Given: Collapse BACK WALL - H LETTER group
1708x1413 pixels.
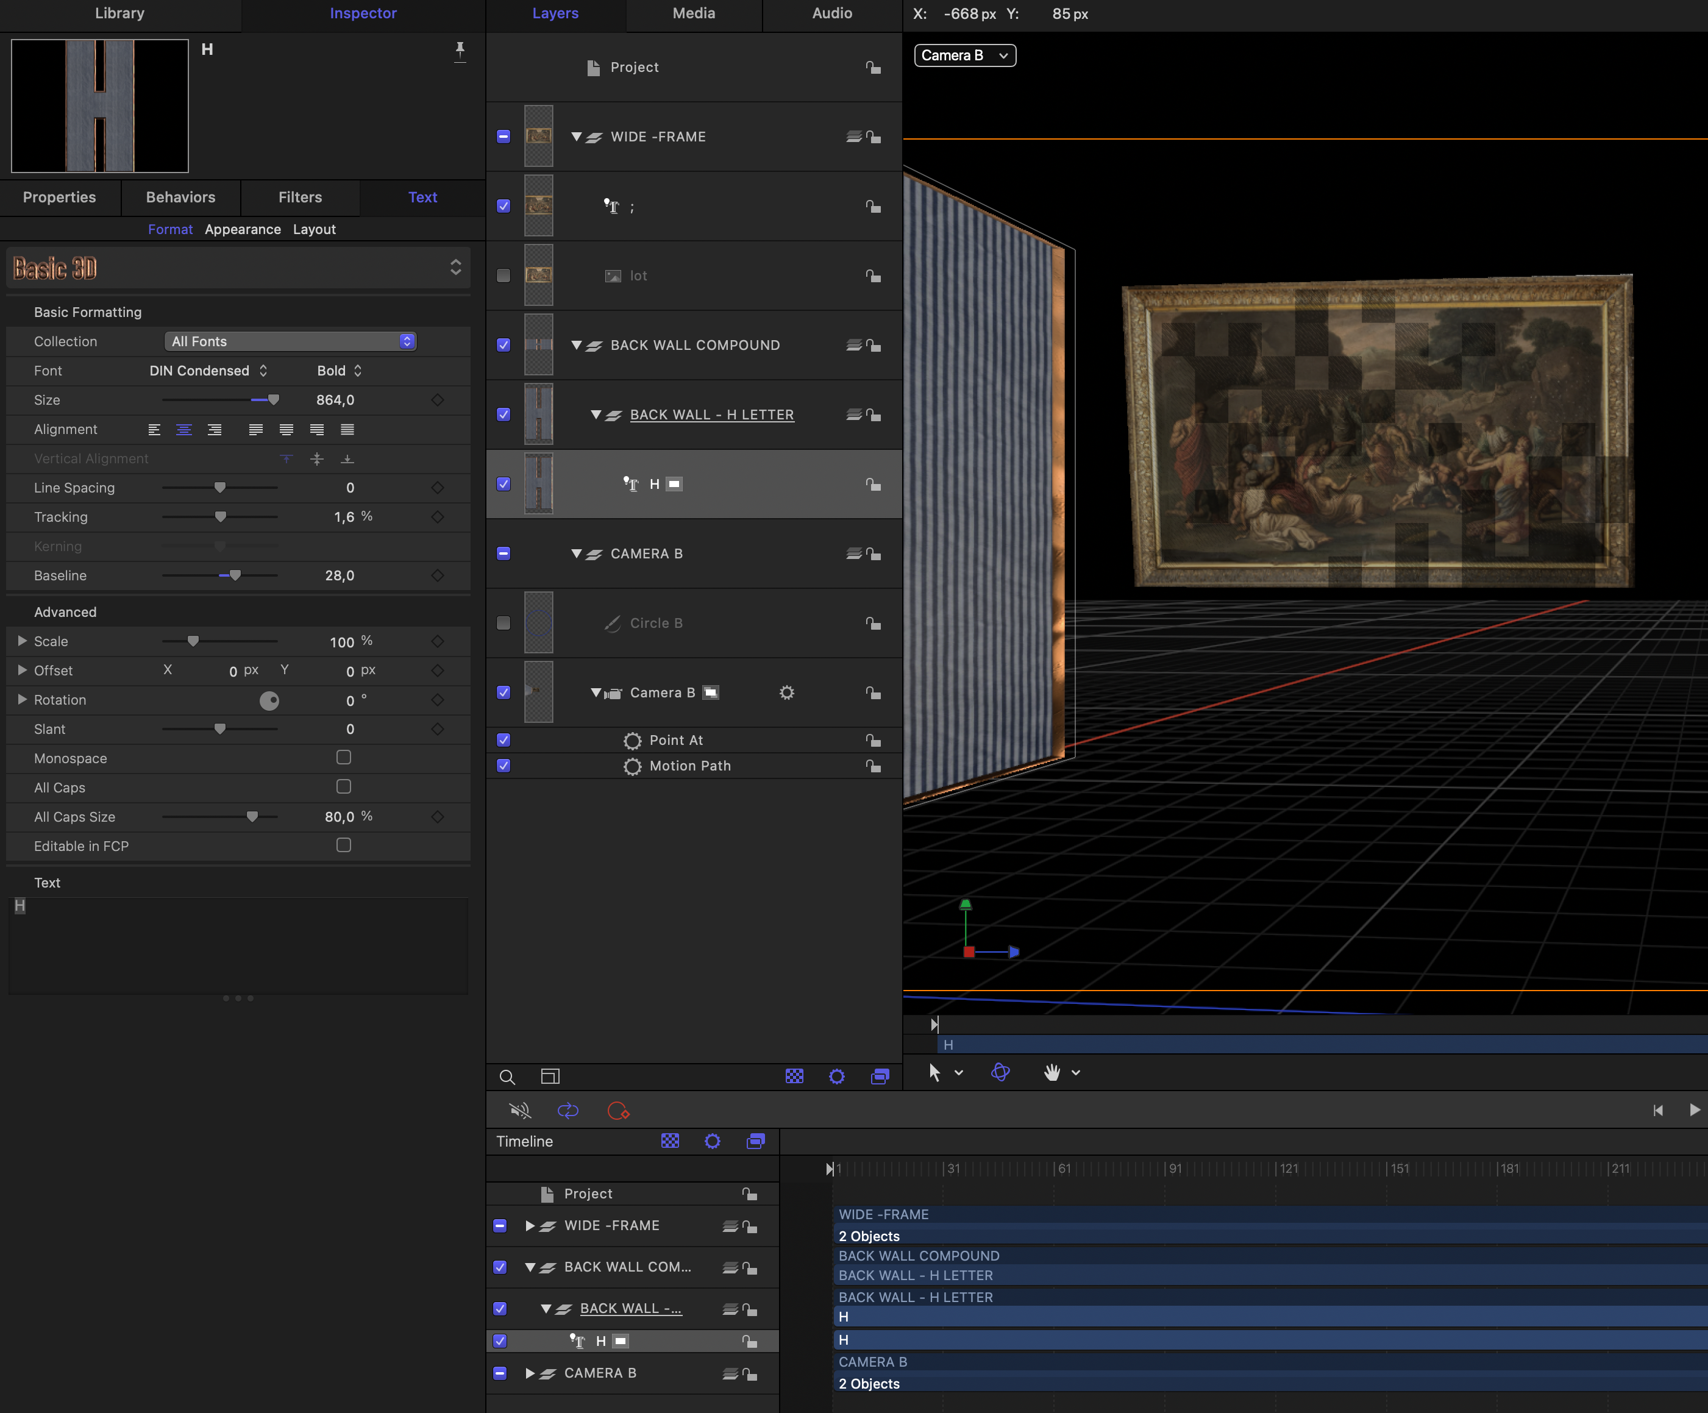Looking at the screenshot, I should click(x=596, y=415).
